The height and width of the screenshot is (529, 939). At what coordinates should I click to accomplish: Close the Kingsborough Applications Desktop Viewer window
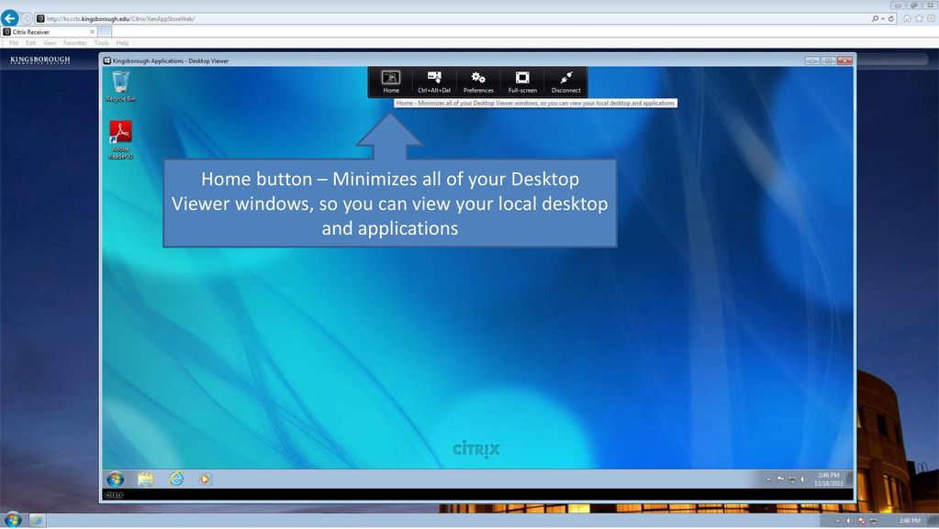coord(844,61)
